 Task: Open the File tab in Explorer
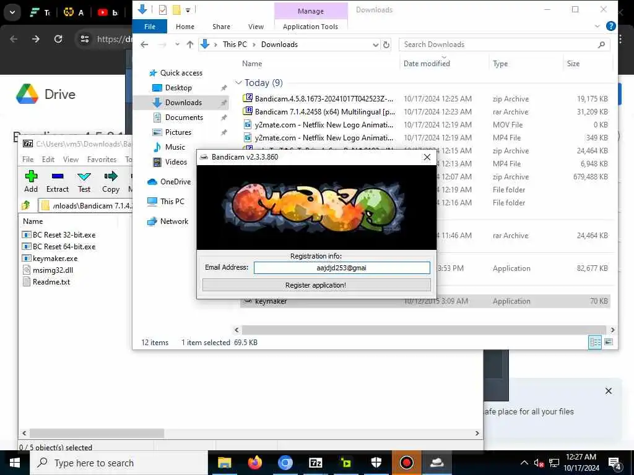pyautogui.click(x=150, y=27)
